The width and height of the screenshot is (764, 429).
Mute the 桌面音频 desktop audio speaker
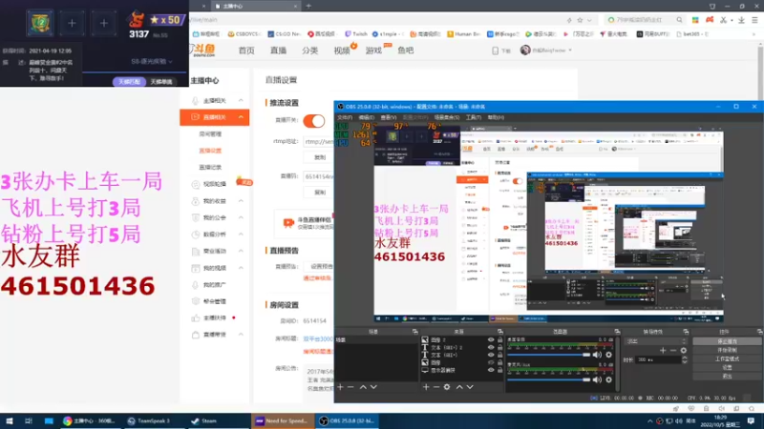598,355
